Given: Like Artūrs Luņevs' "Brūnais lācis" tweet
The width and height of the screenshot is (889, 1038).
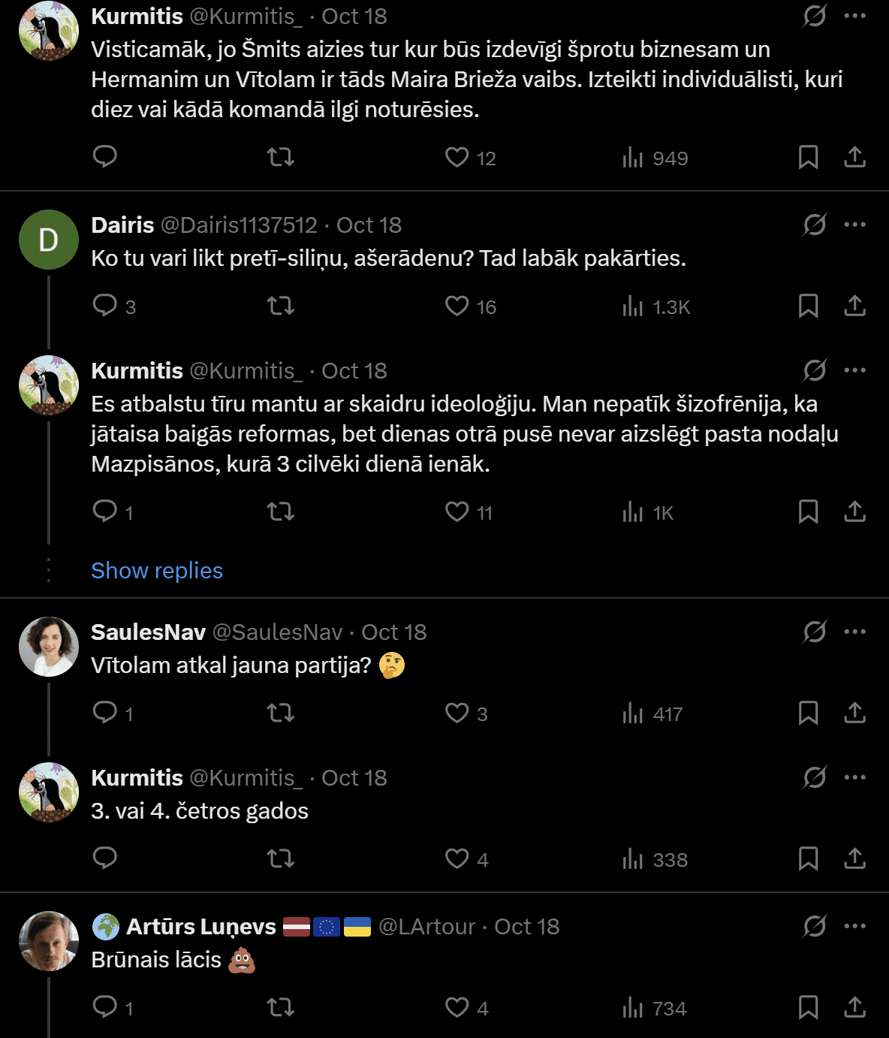Looking at the screenshot, I should pos(457,1007).
